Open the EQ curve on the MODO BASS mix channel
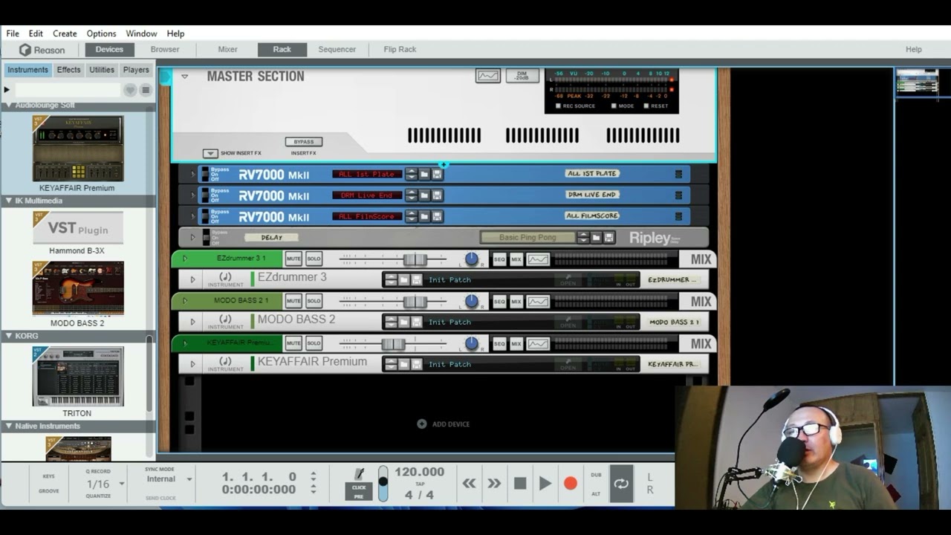Screen dimensions: 951x535 [538, 302]
